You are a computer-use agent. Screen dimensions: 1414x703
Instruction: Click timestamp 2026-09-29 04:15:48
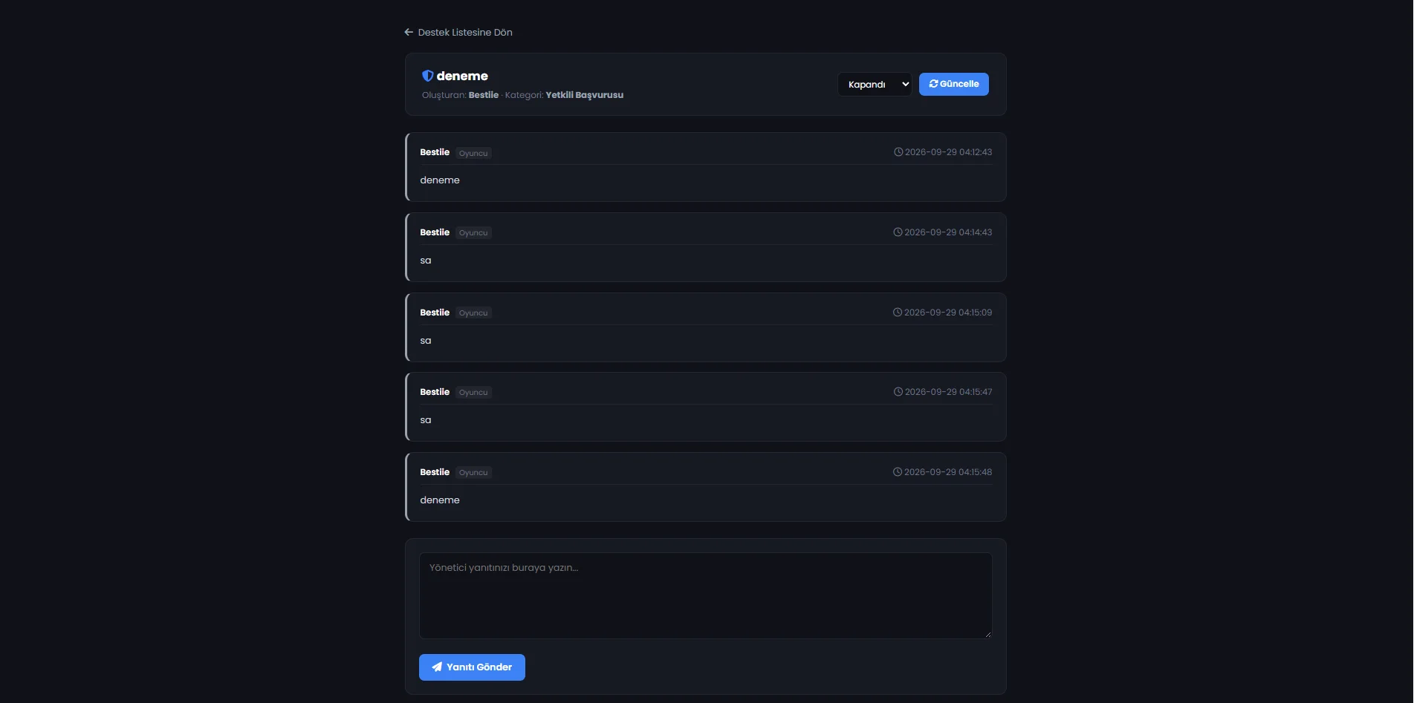948,472
